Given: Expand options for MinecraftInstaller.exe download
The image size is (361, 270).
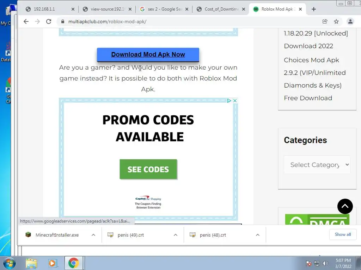Looking at the screenshot, I should (x=93, y=235).
